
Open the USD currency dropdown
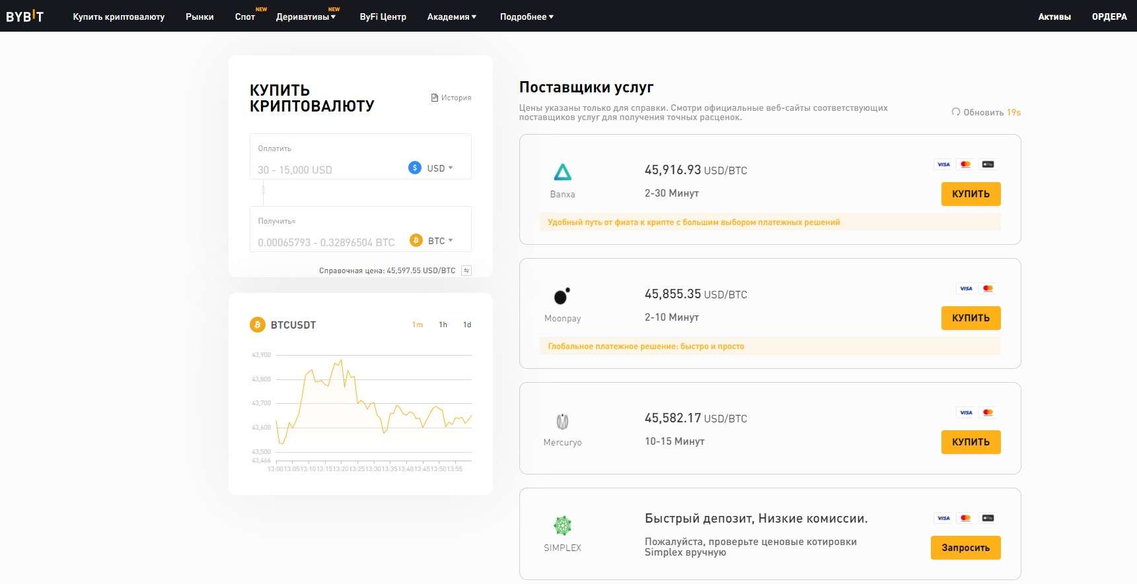point(439,168)
